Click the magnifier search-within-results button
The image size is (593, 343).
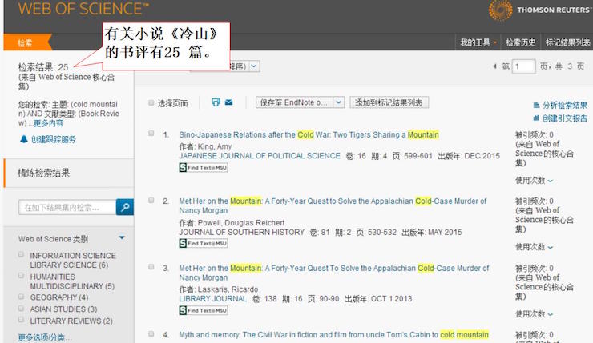point(125,208)
